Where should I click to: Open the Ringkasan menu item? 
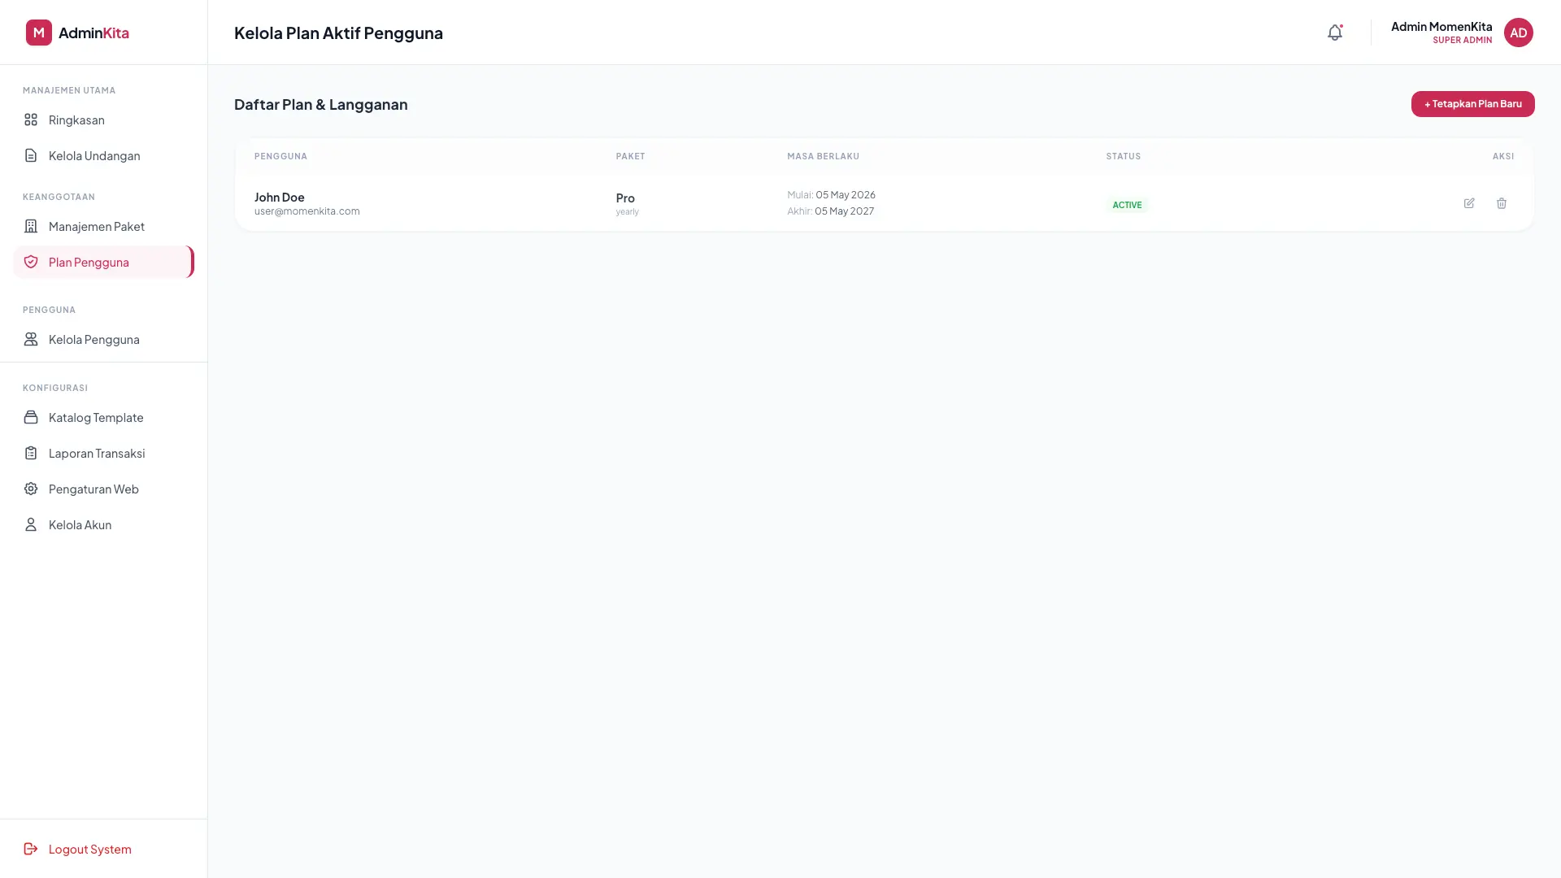tap(104, 120)
